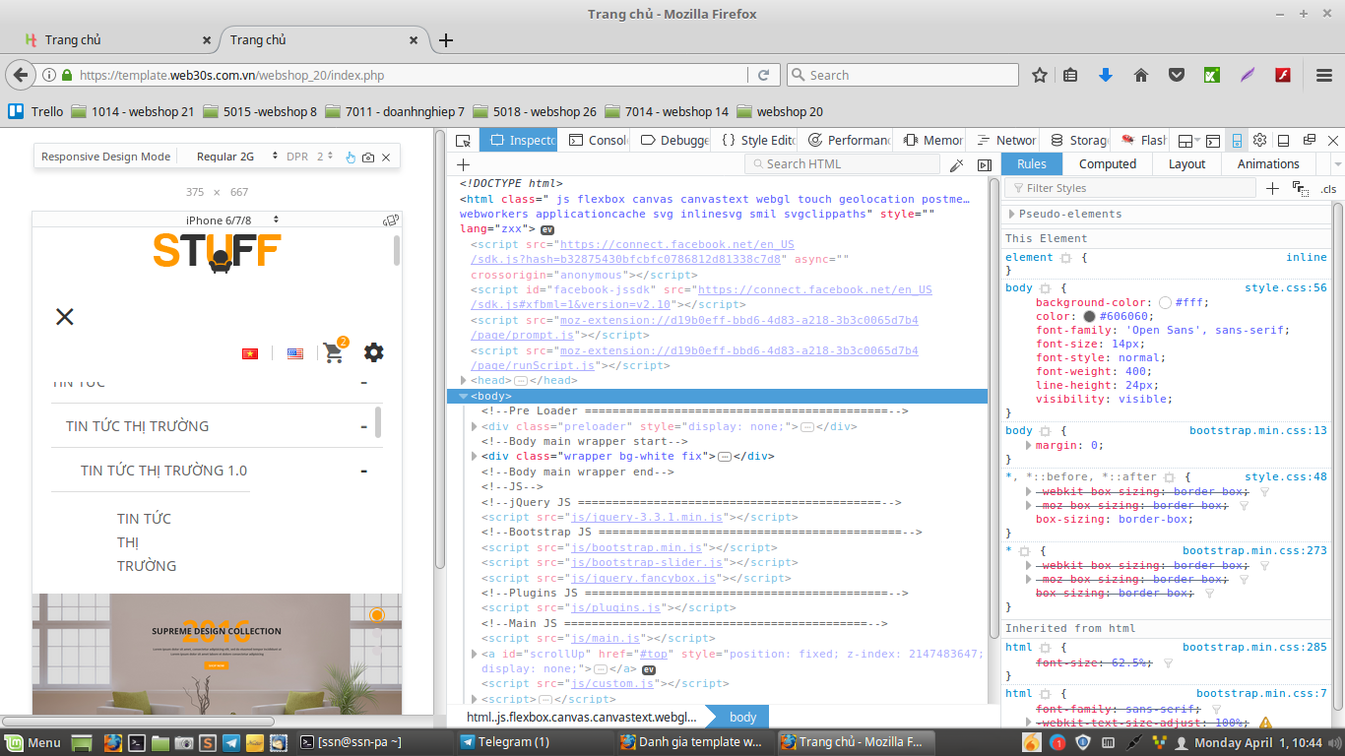This screenshot has height=756, width=1345.
Task: Select the Vietnamese flag language icon
Action: tap(250, 353)
